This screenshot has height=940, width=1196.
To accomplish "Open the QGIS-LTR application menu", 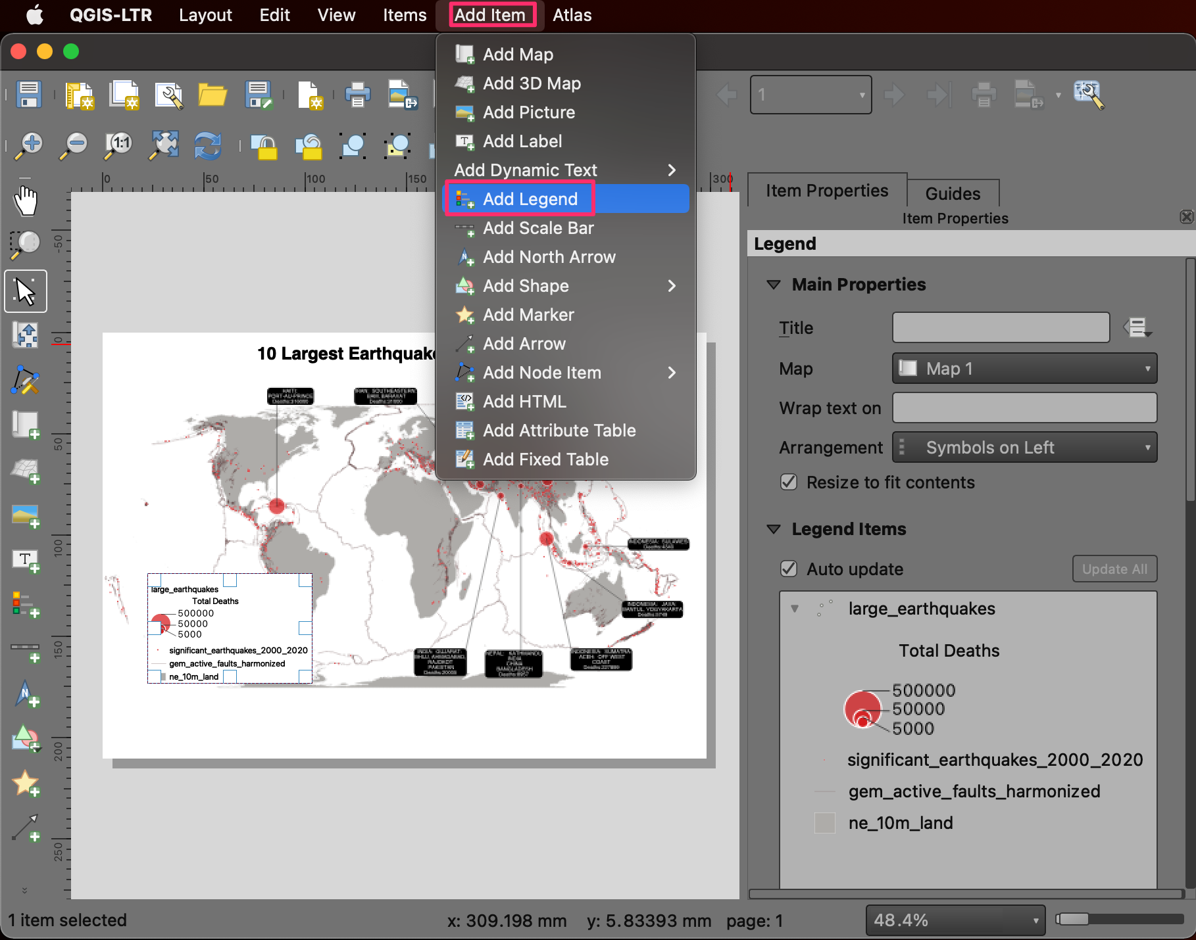I will click(111, 14).
